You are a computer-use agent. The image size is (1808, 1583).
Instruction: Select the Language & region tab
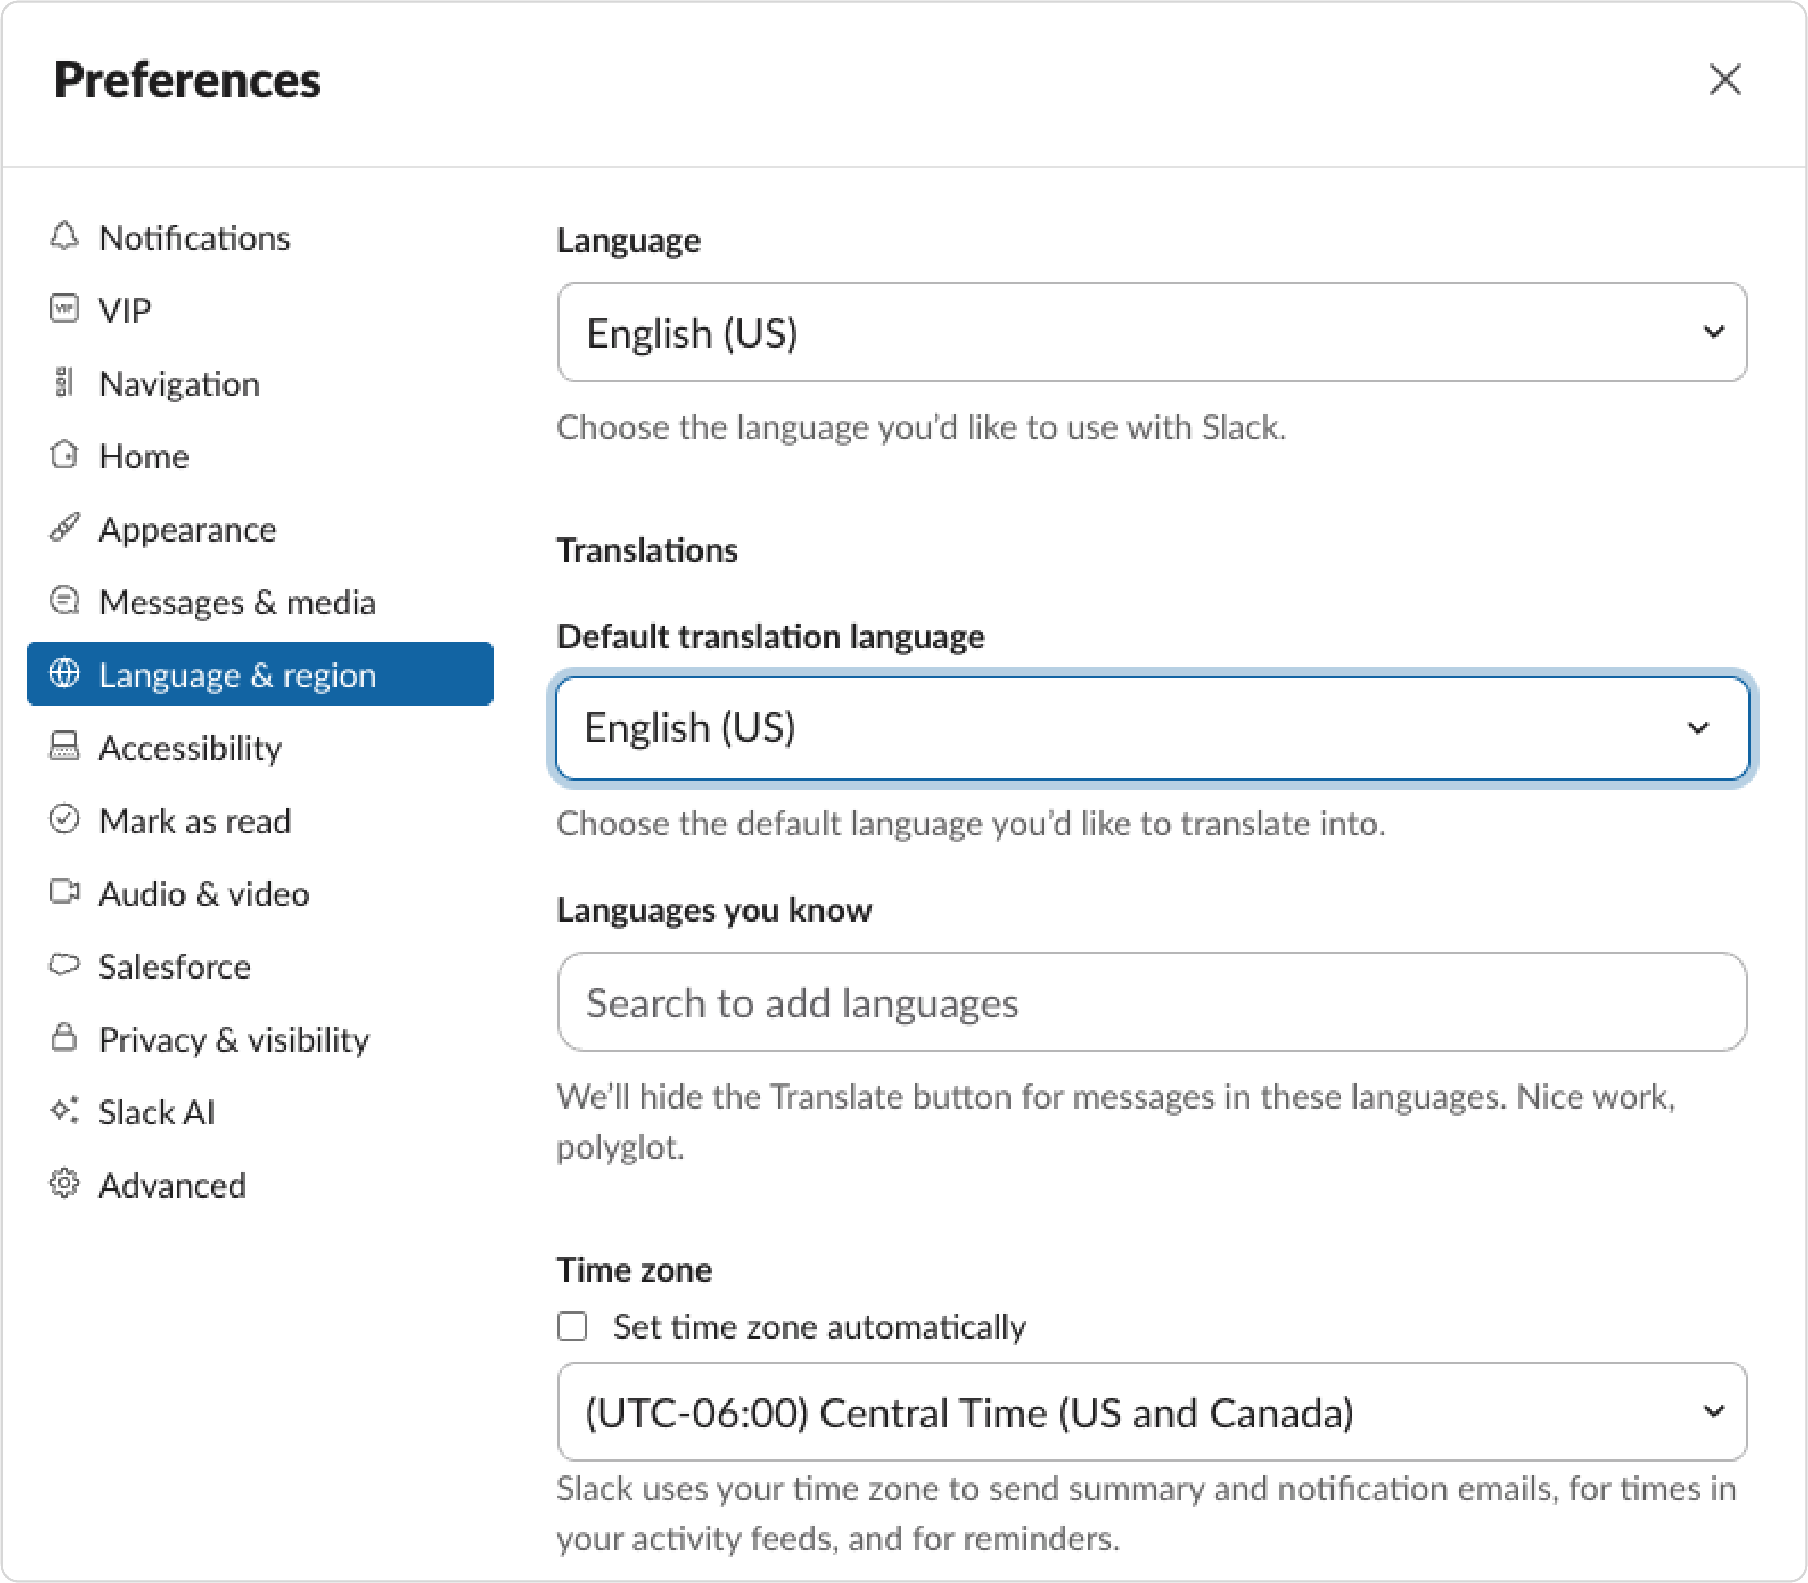(x=259, y=675)
